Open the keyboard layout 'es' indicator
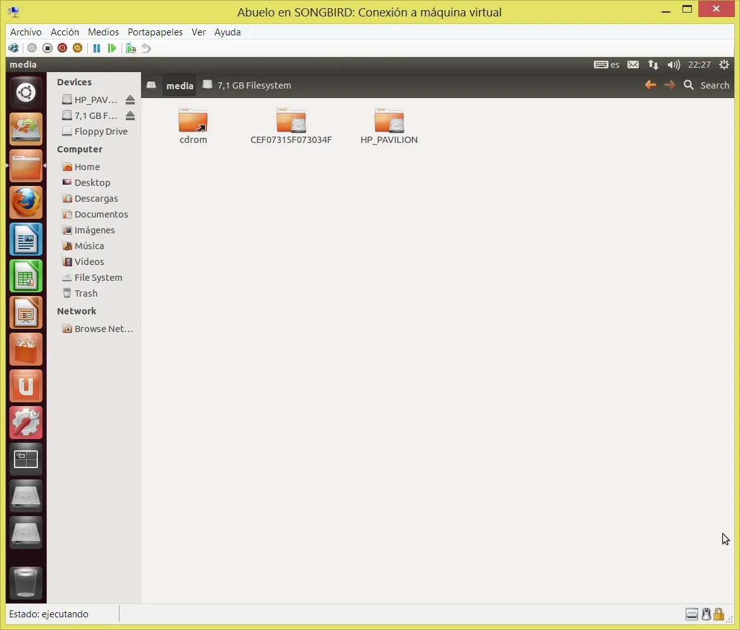Screen dimensions: 740x630 (x=607, y=65)
